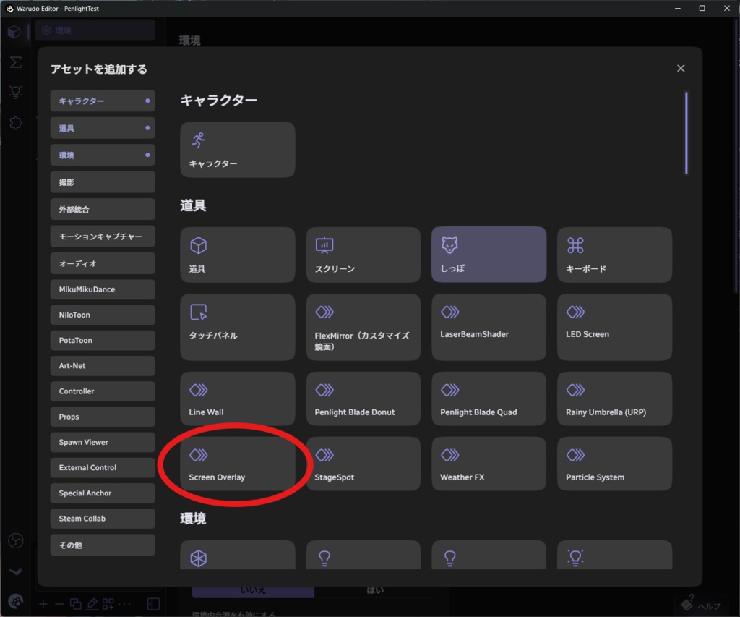Open the puzzle-piece Plugins tab in the main editor sidebar

click(x=16, y=123)
